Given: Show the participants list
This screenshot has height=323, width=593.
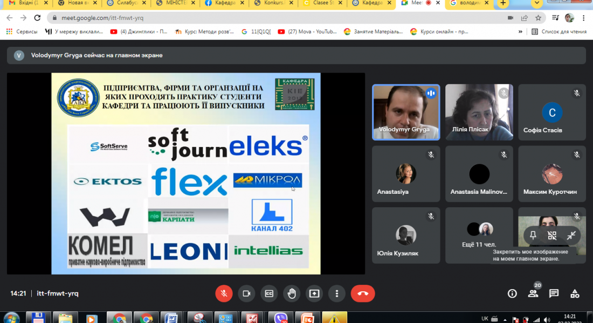Looking at the screenshot, I should point(533,293).
